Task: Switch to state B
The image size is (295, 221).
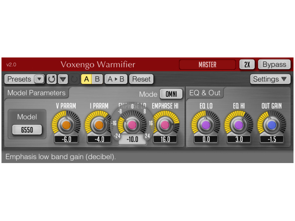Action: click(97, 79)
